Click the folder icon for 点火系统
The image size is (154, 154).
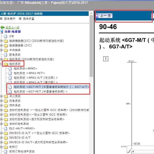6,96
